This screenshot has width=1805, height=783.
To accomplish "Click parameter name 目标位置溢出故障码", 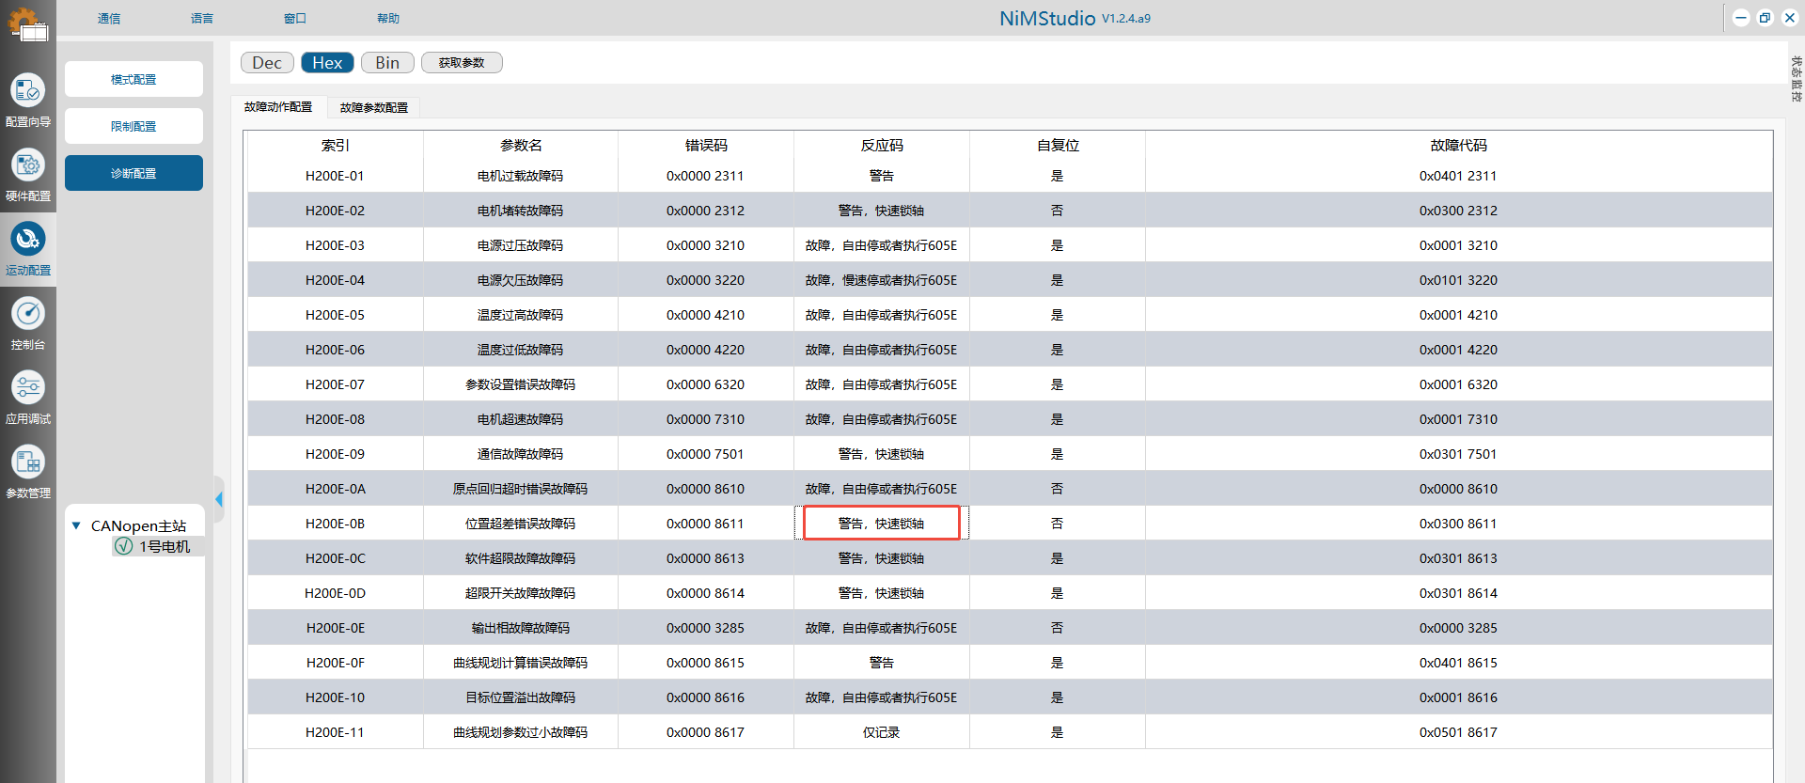I will [521, 697].
